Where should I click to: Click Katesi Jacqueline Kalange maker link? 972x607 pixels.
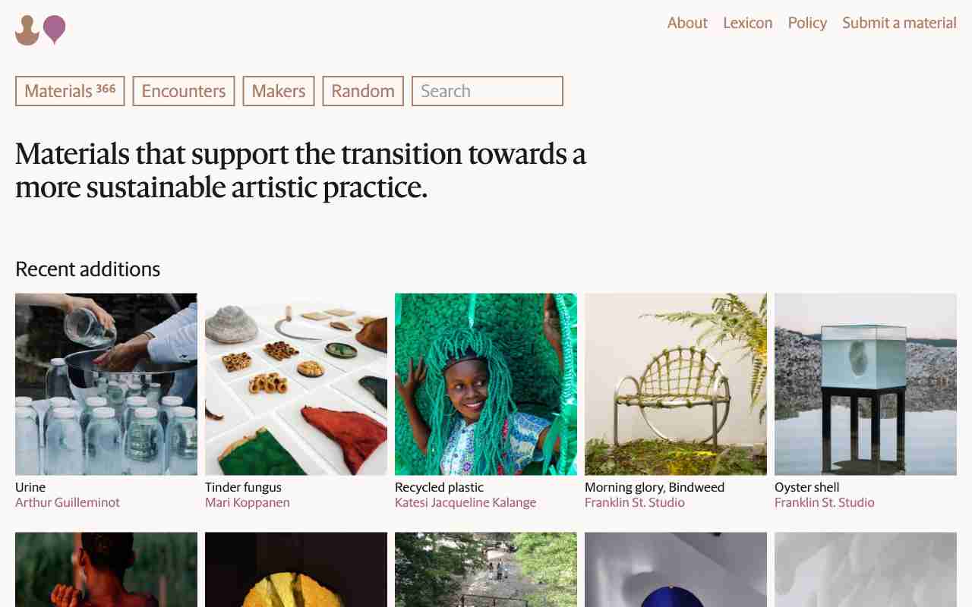pos(465,502)
